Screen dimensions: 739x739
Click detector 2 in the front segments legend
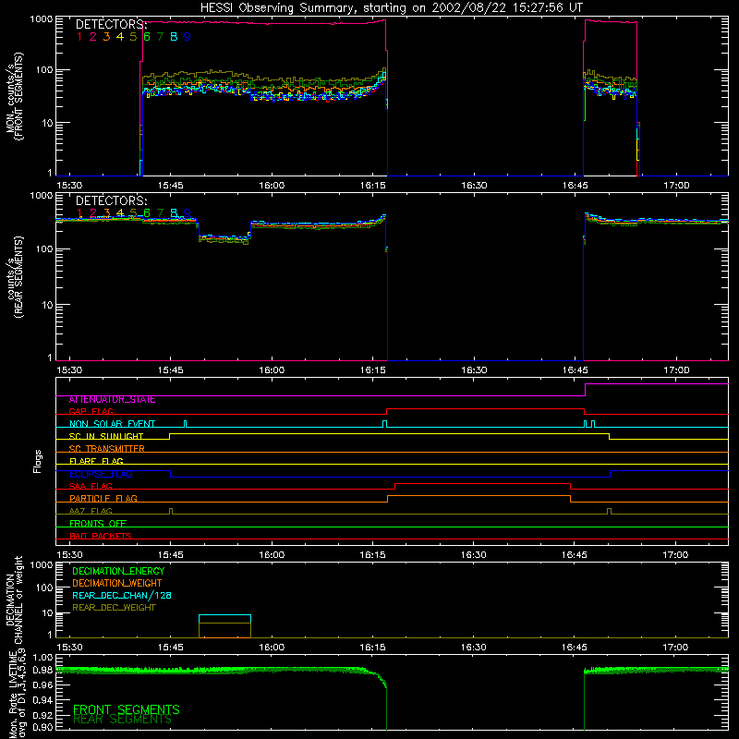point(93,37)
